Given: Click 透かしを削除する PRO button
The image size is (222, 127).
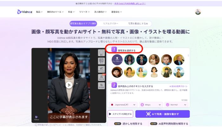Looking at the screenshot, I should (128, 124).
